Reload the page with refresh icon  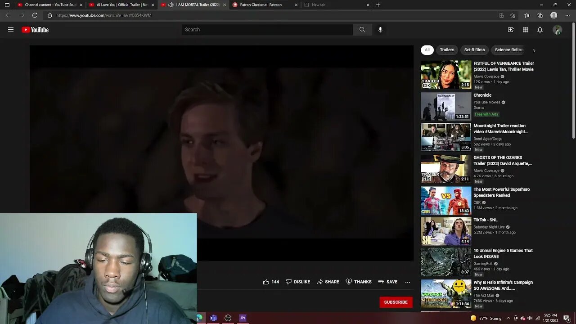[x=35, y=15]
